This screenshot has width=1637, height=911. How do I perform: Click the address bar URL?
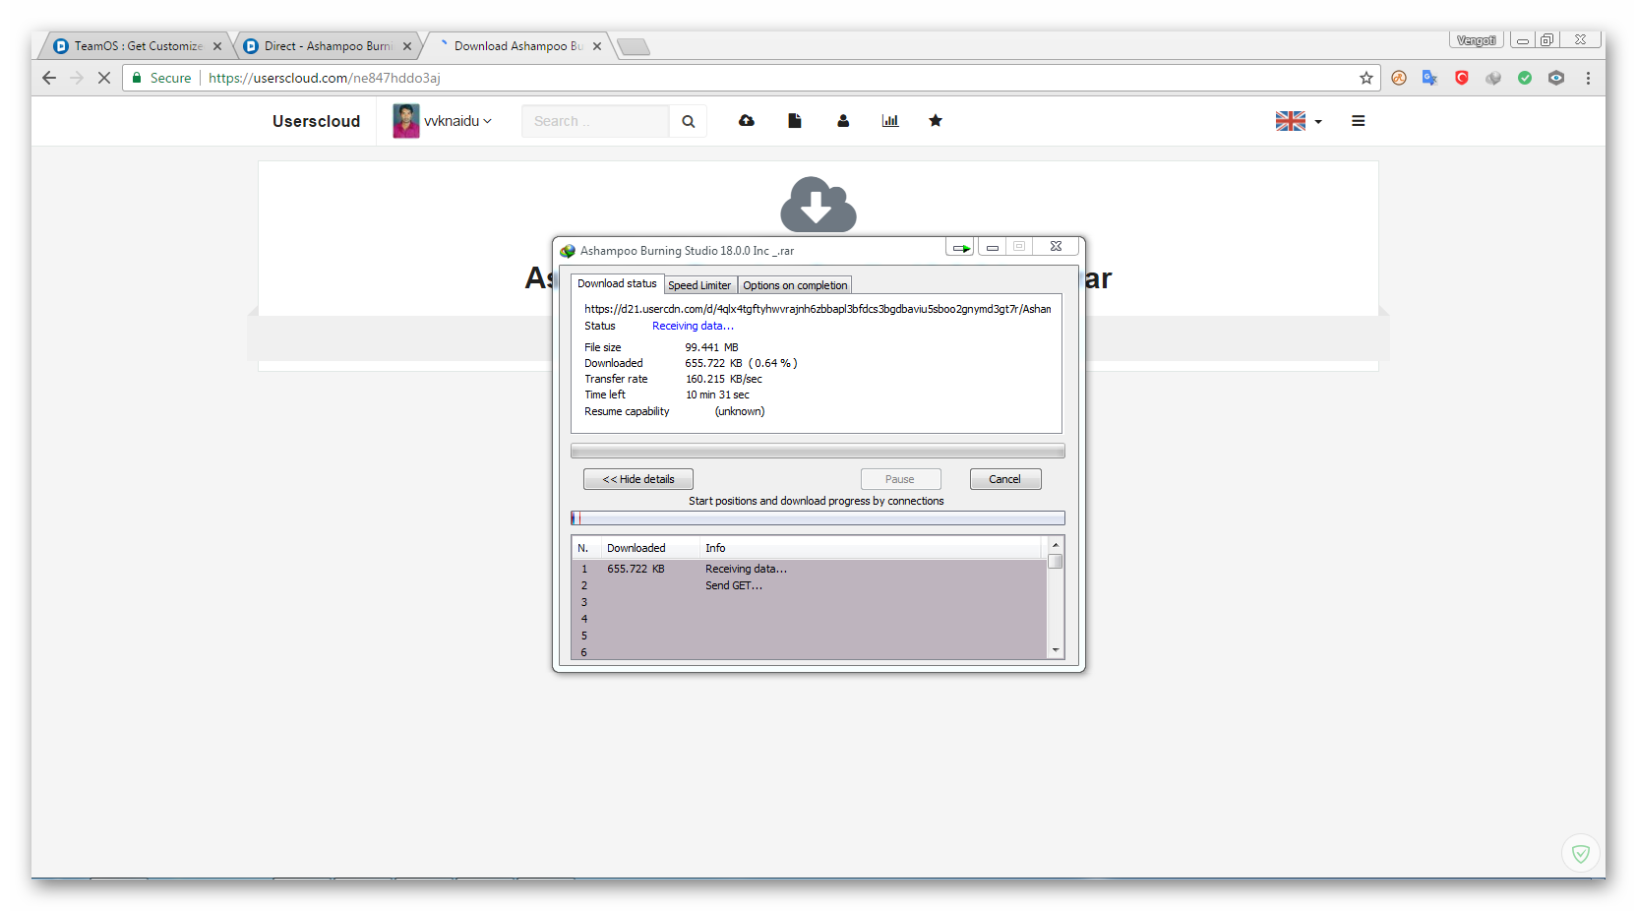(x=324, y=78)
